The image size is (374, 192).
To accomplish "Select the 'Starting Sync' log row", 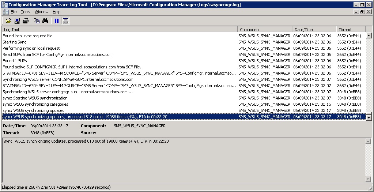I will 14,42.
